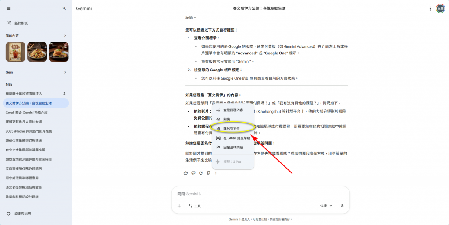Click the microphone voice input icon

click(x=342, y=206)
